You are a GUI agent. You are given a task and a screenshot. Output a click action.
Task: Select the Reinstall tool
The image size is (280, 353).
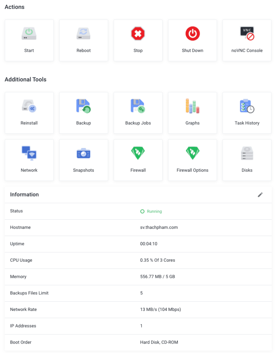pos(29,106)
